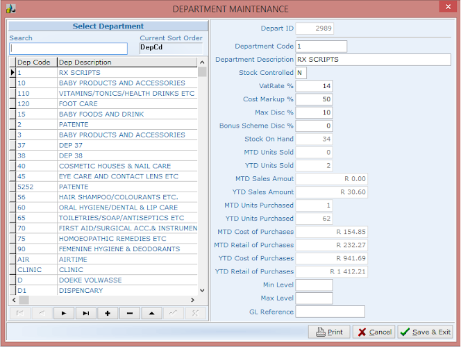
Task: Click the edit record up-triangle icon
Action: 151,313
